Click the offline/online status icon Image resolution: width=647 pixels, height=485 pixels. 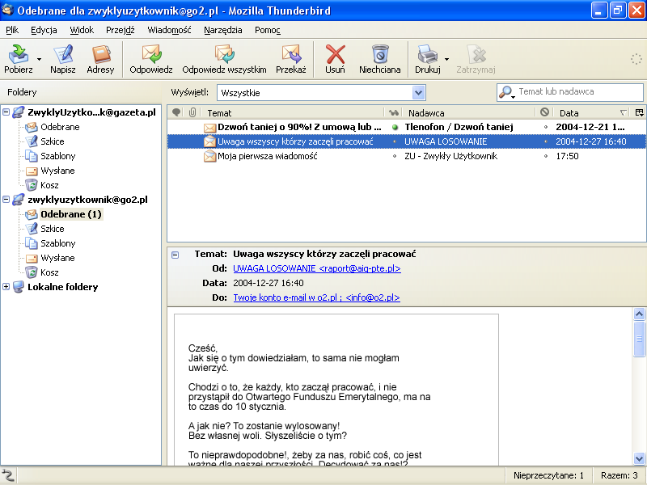tap(8, 475)
